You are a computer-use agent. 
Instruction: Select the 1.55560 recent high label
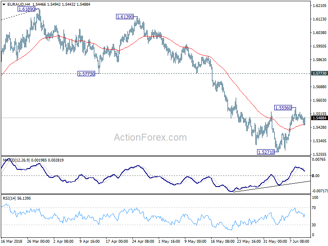pyautogui.click(x=283, y=108)
